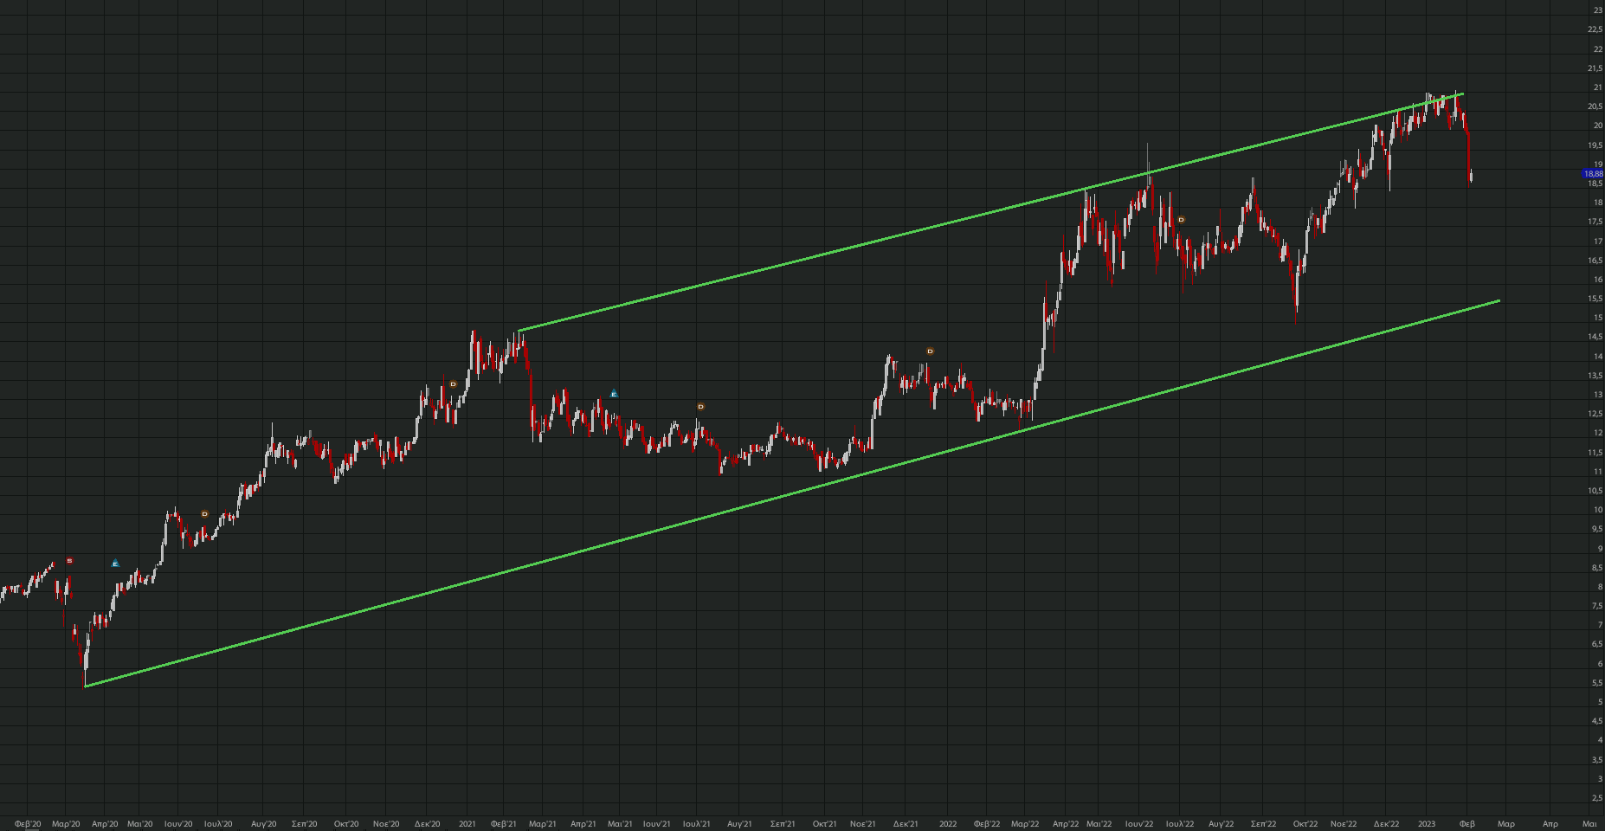Open the D dividend marker near Ιουλ'22
Screen dimensions: 1605x831
point(1182,220)
